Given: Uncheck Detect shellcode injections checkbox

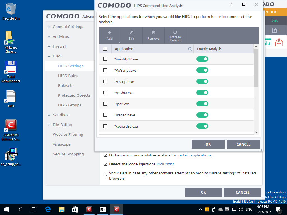Looking at the screenshot, I should click(x=105, y=164).
